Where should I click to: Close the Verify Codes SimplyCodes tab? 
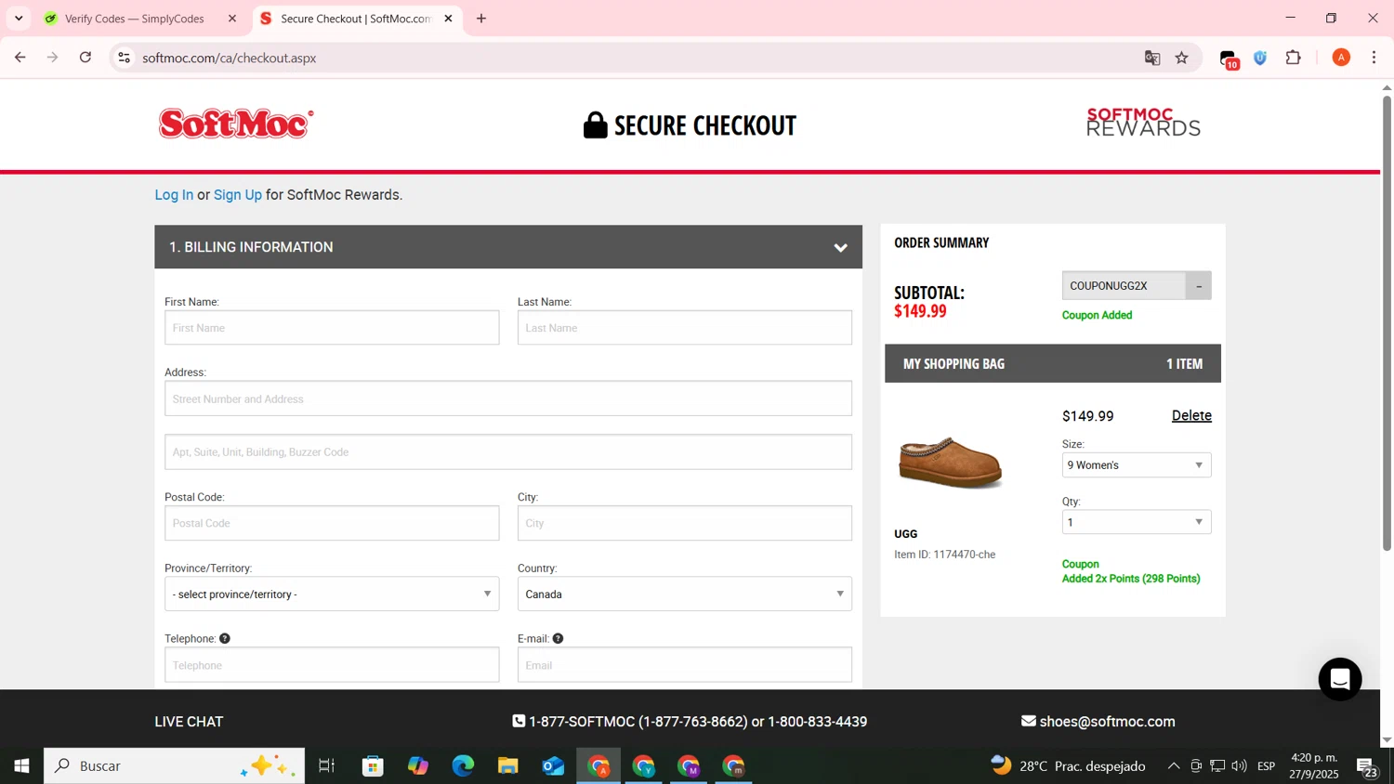232,18
